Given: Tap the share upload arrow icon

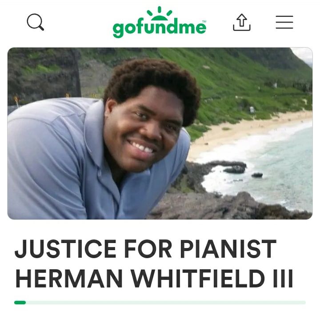Looking at the screenshot, I should 242,22.
